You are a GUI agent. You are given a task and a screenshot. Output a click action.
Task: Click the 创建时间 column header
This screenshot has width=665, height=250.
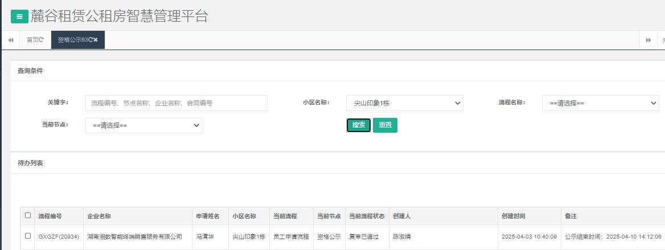(x=513, y=216)
